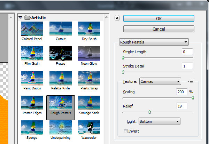209x144 pixels.
Task: Select the Sponge filter thumbnail
Action: click(32, 128)
